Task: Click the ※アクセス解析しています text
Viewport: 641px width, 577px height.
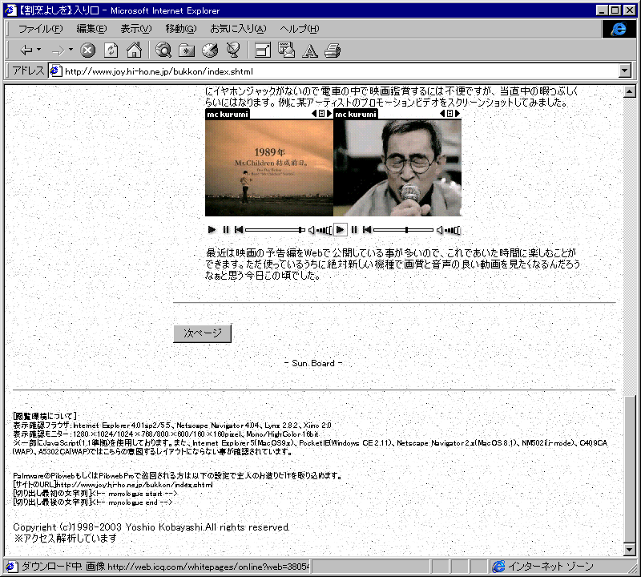Action: coord(66,539)
